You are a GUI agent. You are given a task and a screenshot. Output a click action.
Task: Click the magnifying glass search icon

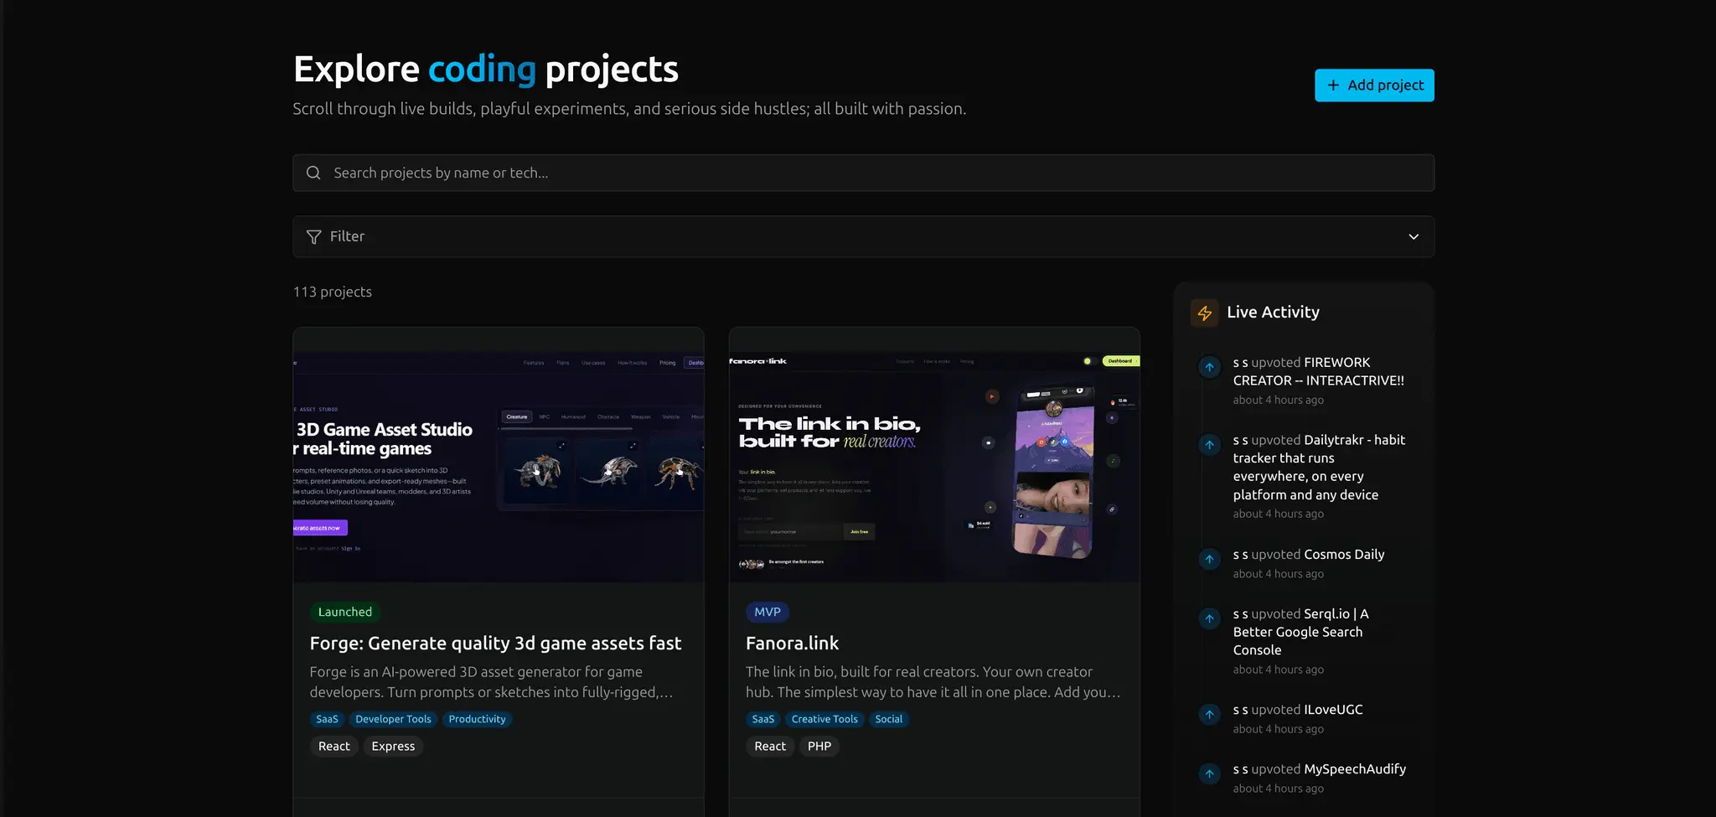(x=313, y=173)
